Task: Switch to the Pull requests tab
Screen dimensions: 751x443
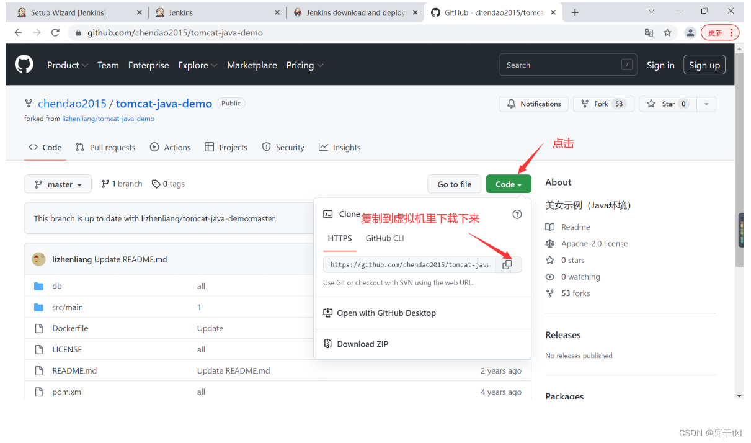Action: (105, 147)
